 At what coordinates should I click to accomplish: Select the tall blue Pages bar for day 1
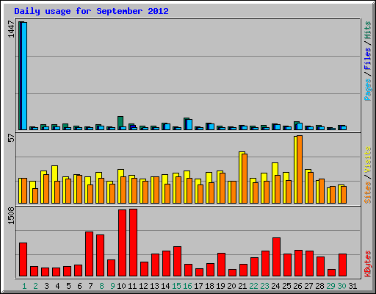[24, 76]
